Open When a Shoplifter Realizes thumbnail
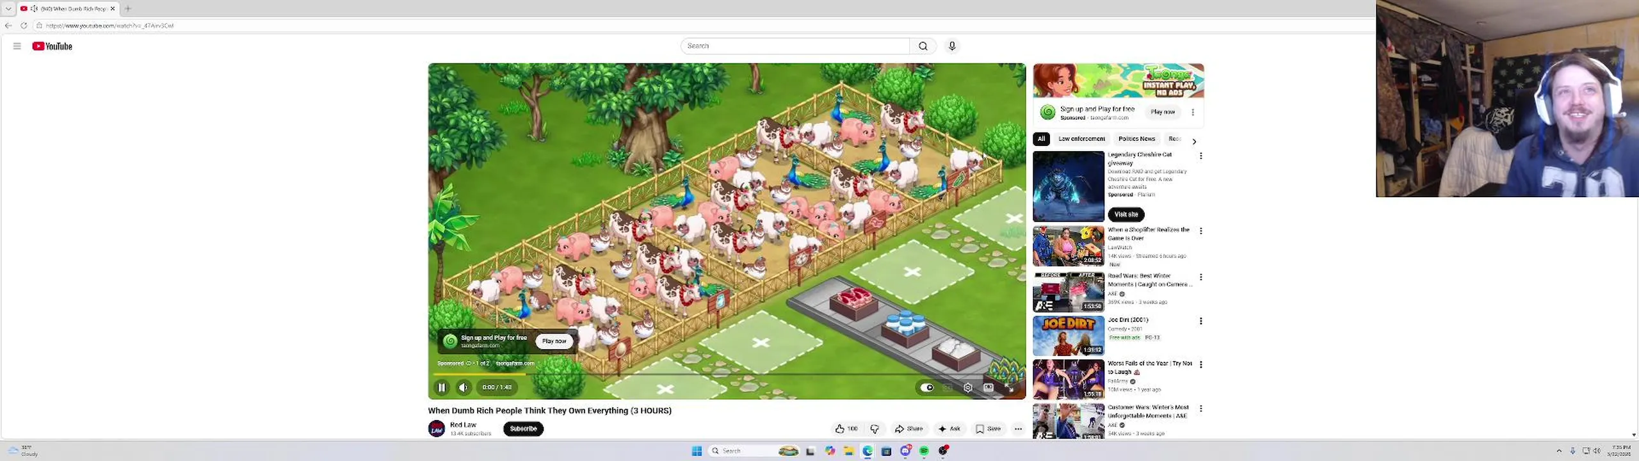 click(1069, 246)
